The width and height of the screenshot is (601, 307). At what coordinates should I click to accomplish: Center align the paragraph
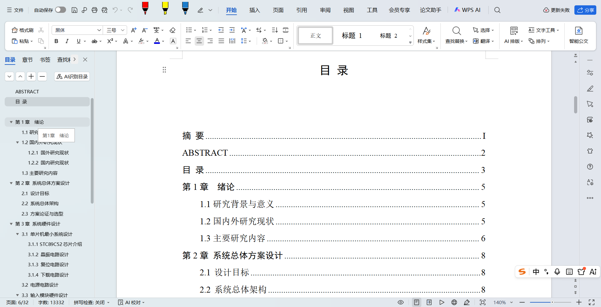pos(199,41)
